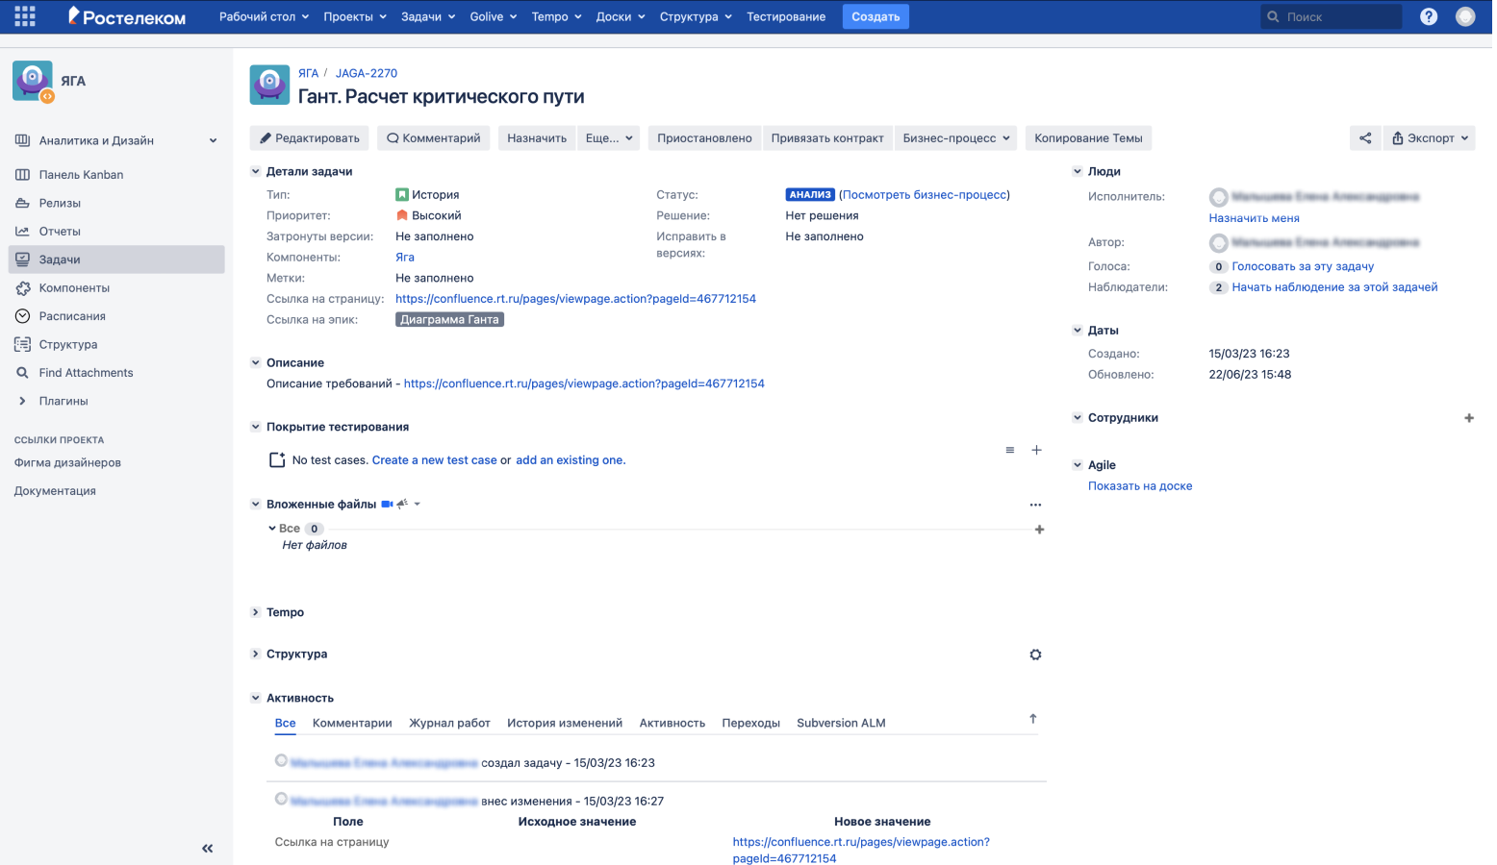Open the Бизнес-процесс dropdown
Screen dimensions: 1497x865
[956, 138]
